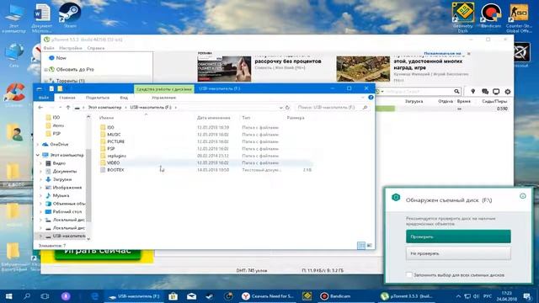Click the uTorrent chat bubbles icon
Viewport: 539px width, 303px height.
point(485,92)
